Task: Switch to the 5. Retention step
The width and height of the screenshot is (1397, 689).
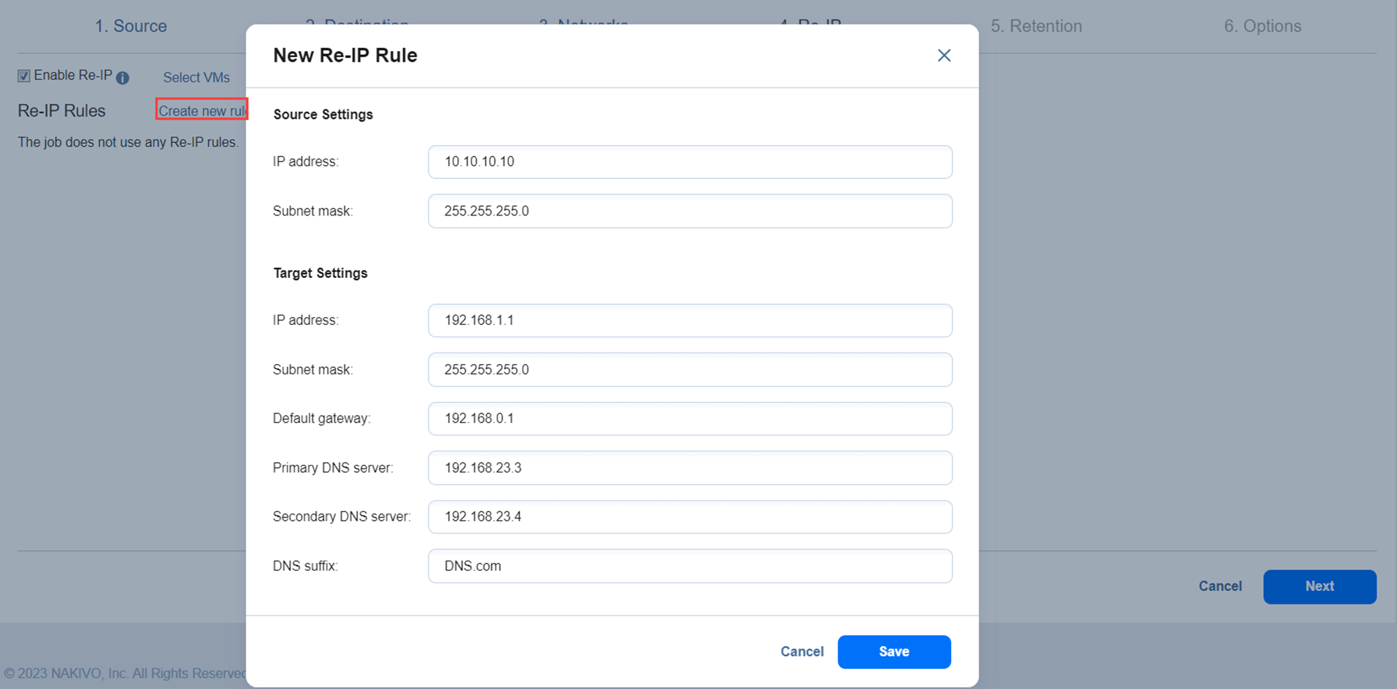Action: pyautogui.click(x=1036, y=26)
